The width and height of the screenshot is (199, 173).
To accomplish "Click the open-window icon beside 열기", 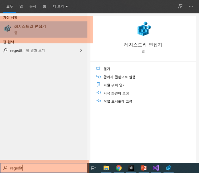I will point(98,68).
